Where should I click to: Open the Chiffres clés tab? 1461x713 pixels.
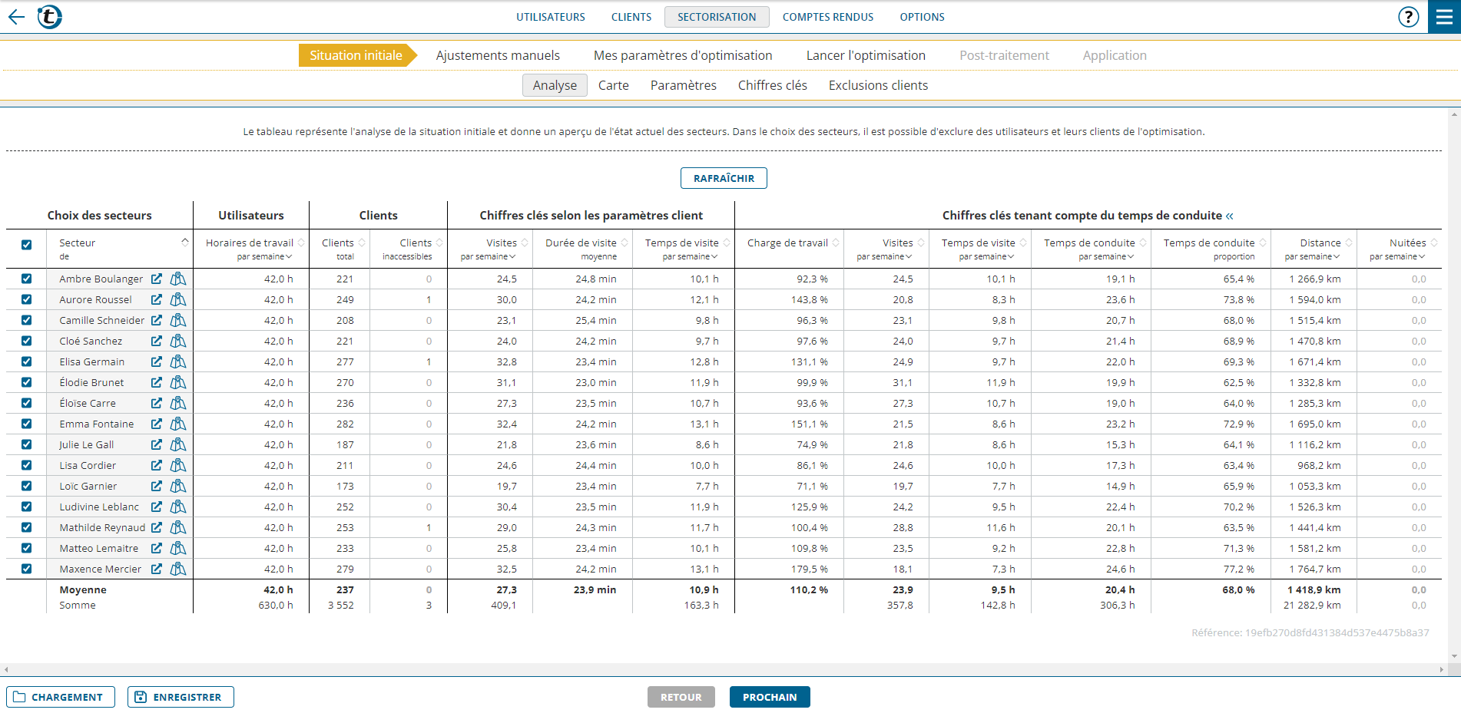(773, 85)
